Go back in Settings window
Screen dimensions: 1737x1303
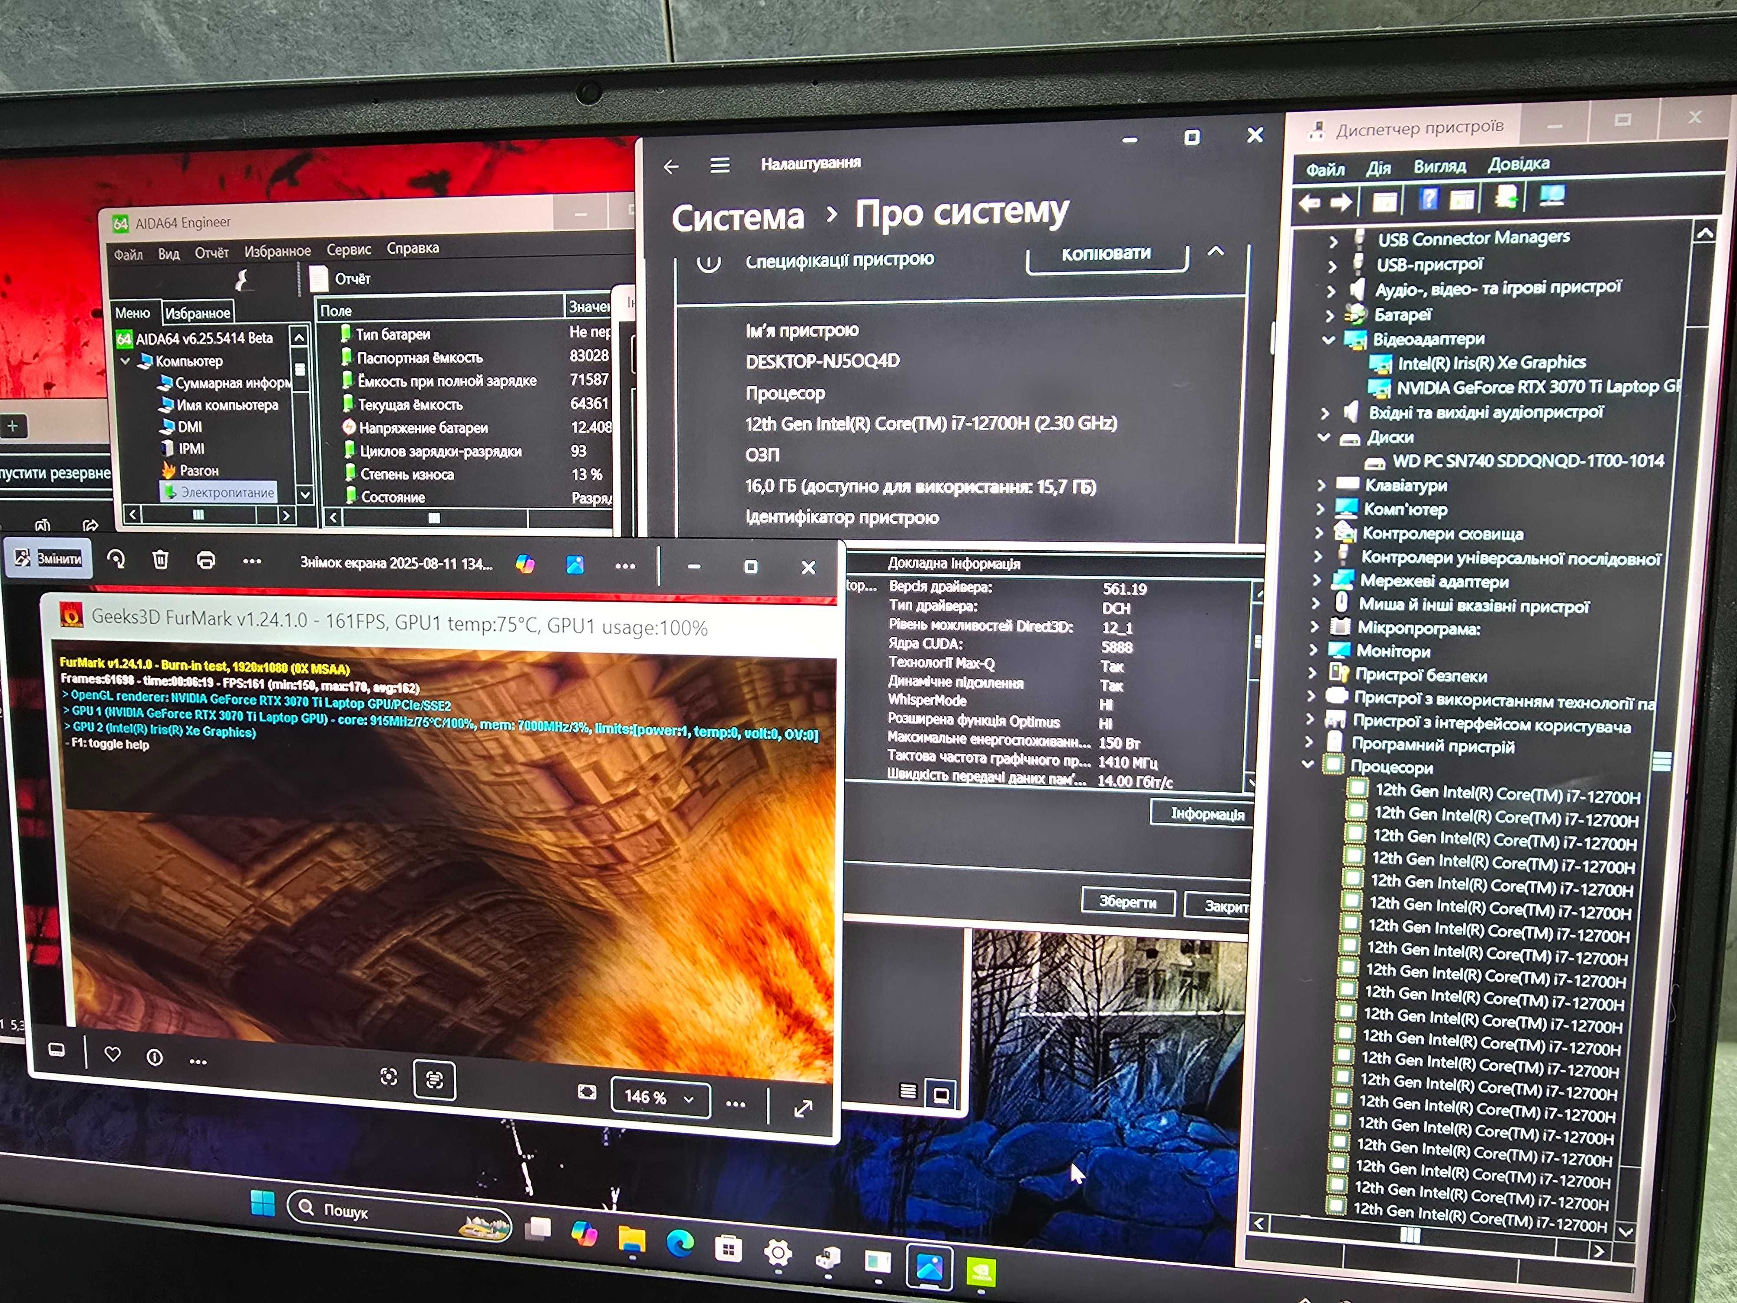[x=670, y=166]
